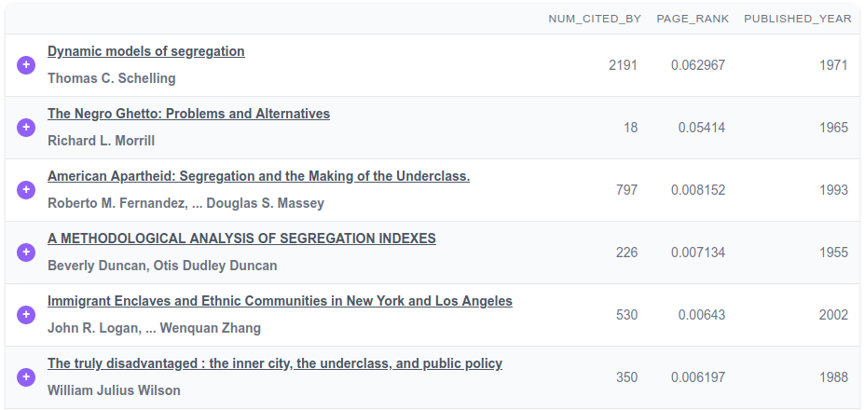Expand the Immigrant Enclaves paper row

(x=26, y=315)
